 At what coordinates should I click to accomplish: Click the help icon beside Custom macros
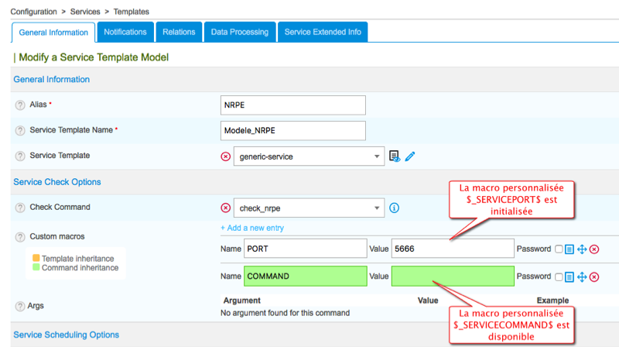point(20,235)
